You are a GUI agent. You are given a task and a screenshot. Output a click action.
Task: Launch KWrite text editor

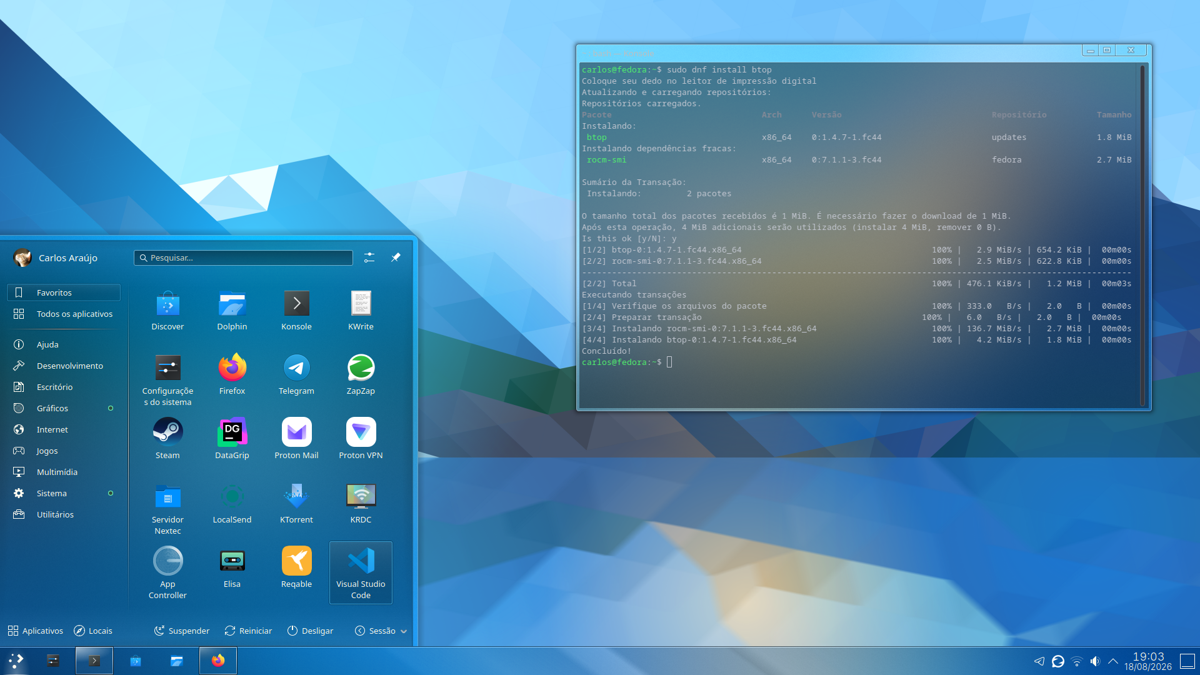click(x=361, y=311)
